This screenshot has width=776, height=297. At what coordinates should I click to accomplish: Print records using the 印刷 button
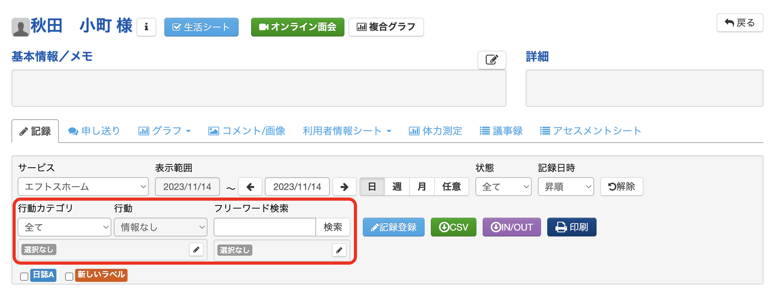572,227
